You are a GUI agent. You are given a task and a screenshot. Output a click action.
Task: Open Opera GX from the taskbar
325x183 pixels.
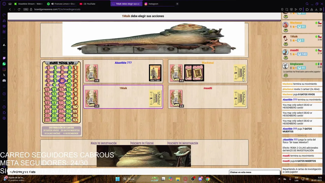click(x=185, y=179)
